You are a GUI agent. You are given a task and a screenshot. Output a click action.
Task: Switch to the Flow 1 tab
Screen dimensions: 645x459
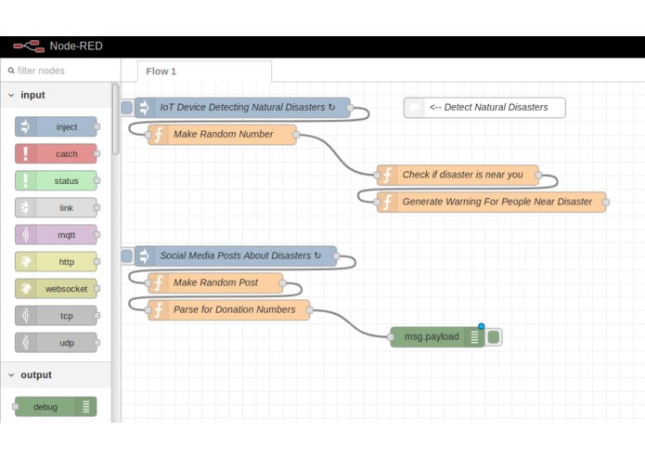coord(204,72)
